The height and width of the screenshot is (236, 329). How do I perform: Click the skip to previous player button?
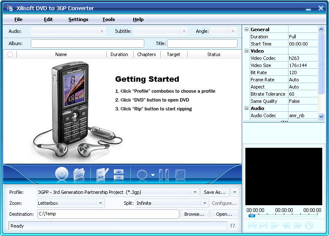click(252, 225)
